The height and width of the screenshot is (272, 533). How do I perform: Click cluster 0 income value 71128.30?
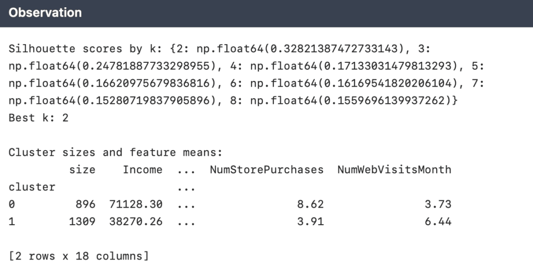point(135,205)
